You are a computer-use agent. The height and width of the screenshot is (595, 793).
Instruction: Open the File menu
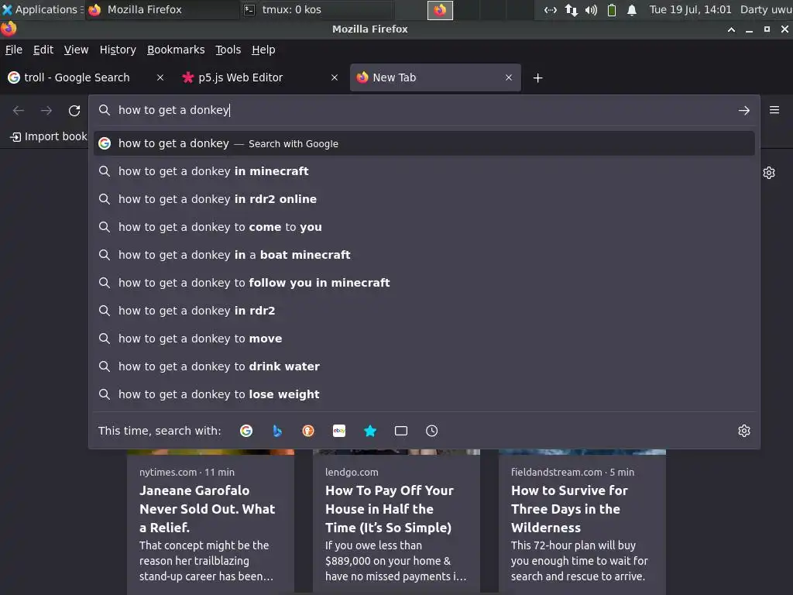14,50
